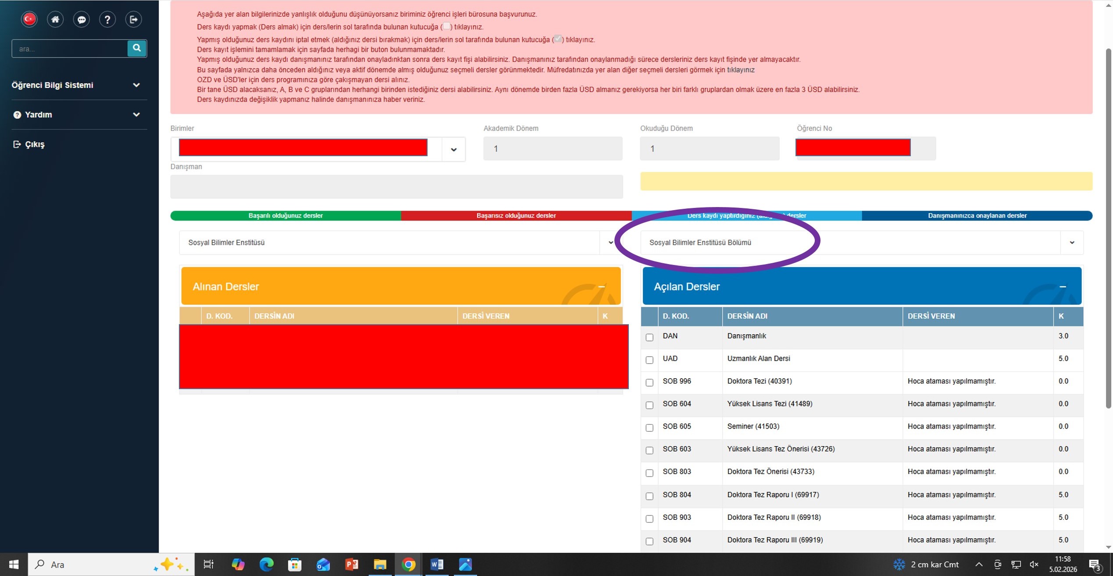The width and height of the screenshot is (1113, 576).
Task: Click the blue Danışmanınızca onaylanan dersler legend
Action: (977, 215)
